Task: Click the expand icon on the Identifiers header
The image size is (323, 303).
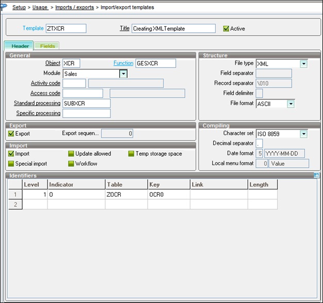Action: coord(316,176)
